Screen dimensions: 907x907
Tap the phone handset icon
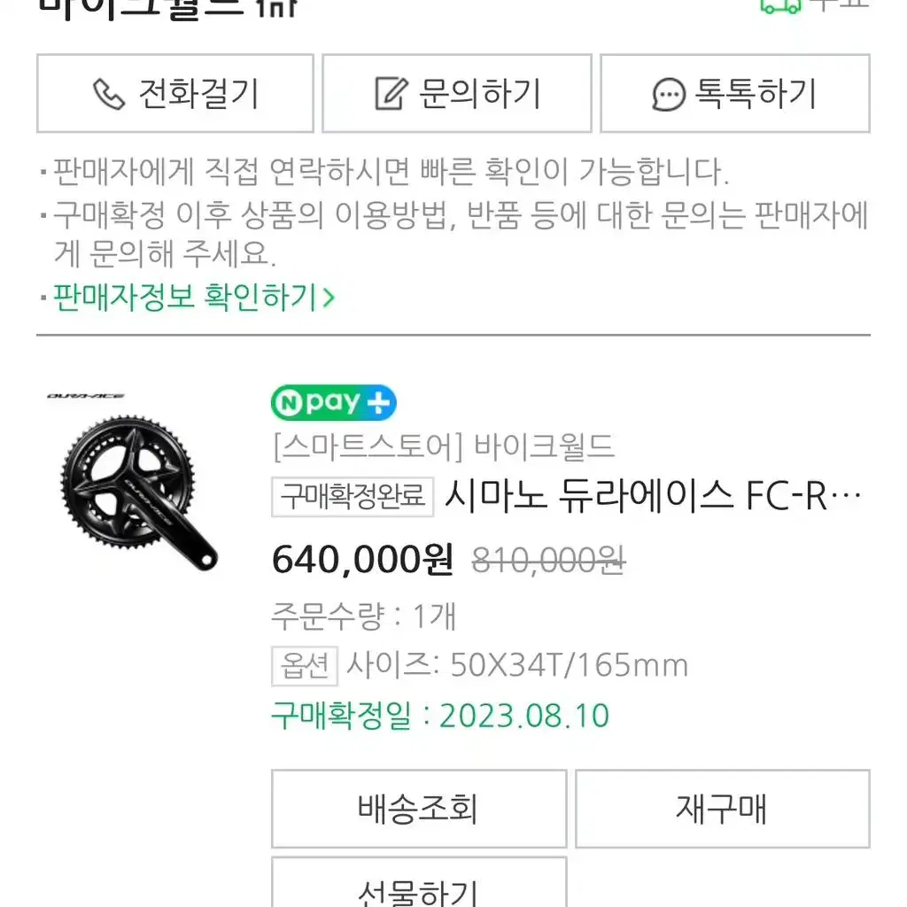click(109, 94)
